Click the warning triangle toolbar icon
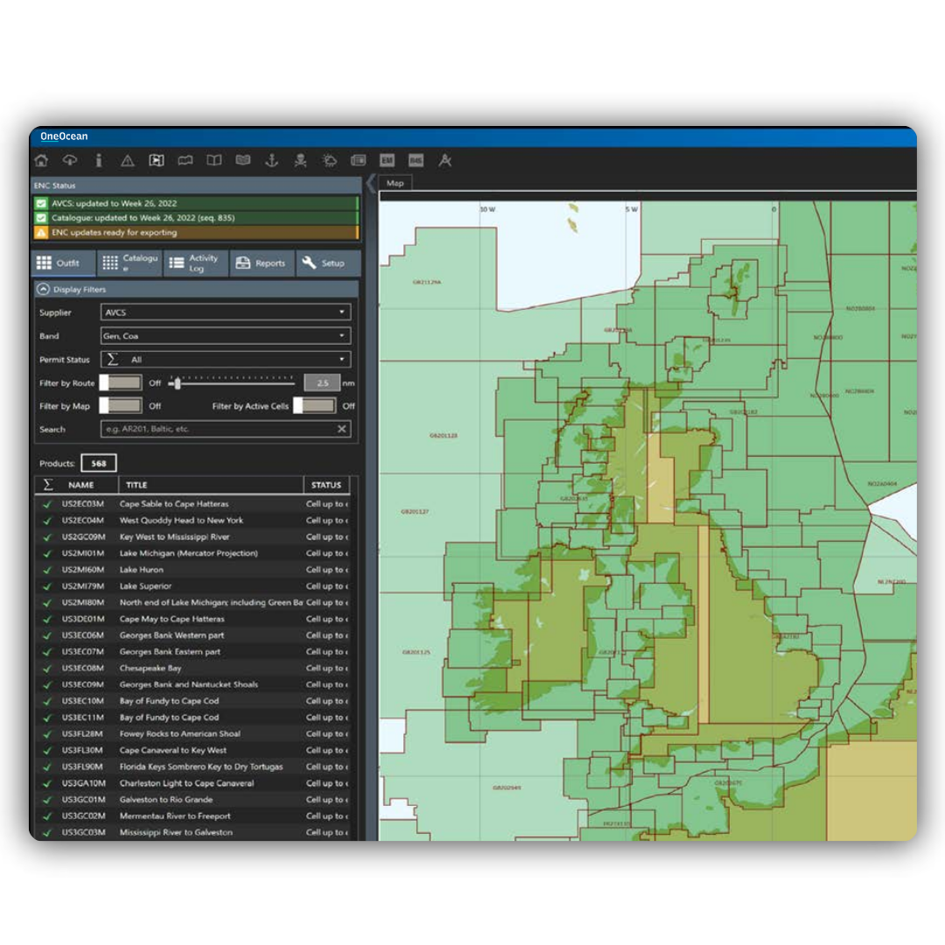The image size is (945, 945). pyautogui.click(x=128, y=160)
